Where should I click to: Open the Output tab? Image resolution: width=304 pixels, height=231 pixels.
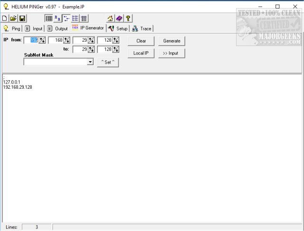57,28
